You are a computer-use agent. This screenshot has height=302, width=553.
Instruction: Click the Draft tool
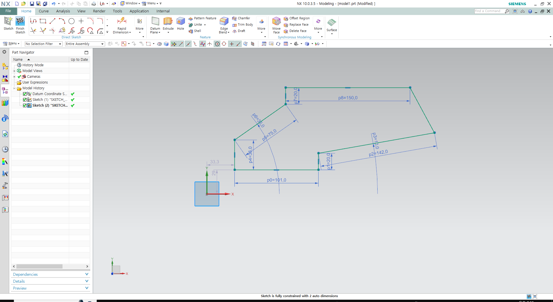tap(239, 31)
